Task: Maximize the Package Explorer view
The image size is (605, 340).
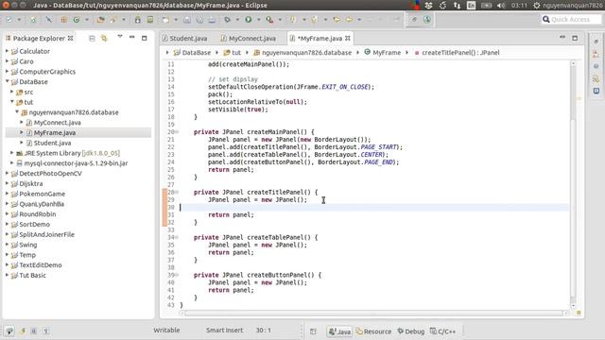Action: (145, 38)
